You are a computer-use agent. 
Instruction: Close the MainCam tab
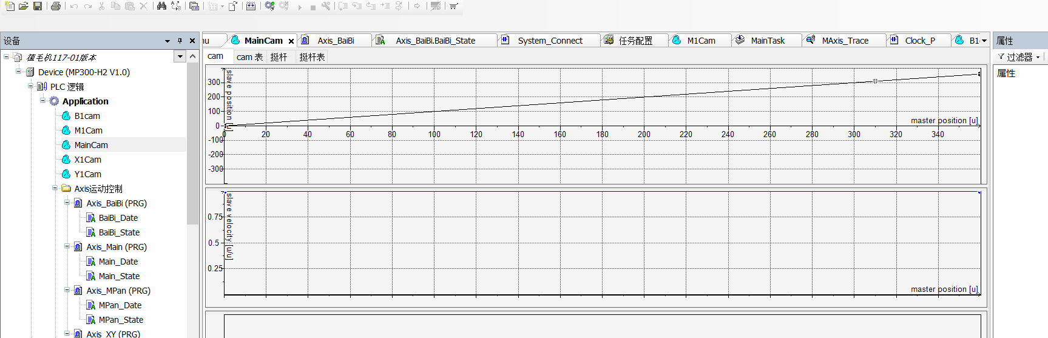pyautogui.click(x=291, y=41)
